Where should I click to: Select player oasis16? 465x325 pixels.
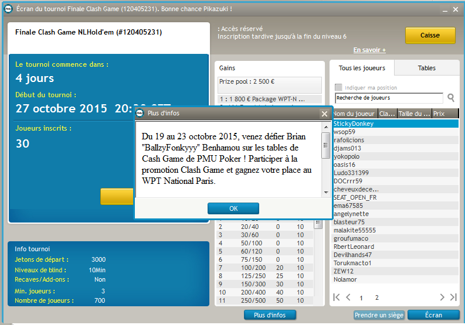(395, 165)
